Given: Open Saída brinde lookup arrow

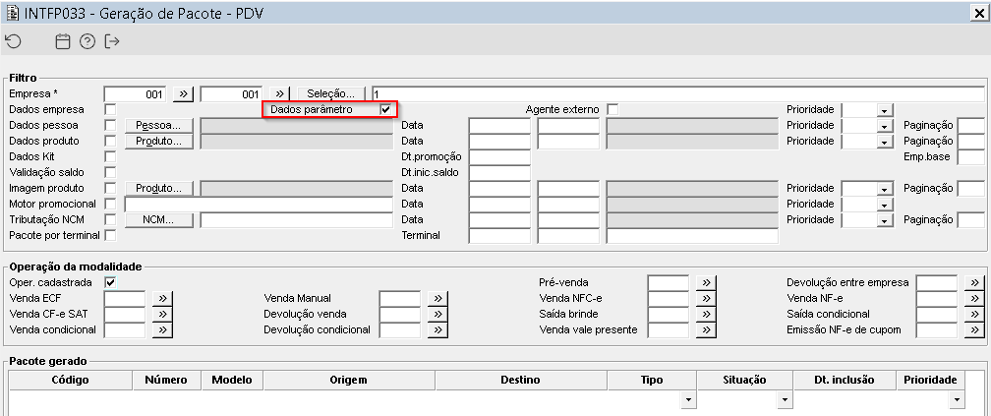Looking at the screenshot, I should (706, 315).
